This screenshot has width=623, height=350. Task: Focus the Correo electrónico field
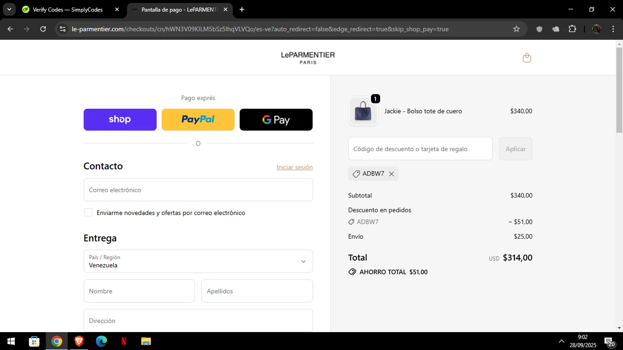pyautogui.click(x=198, y=190)
